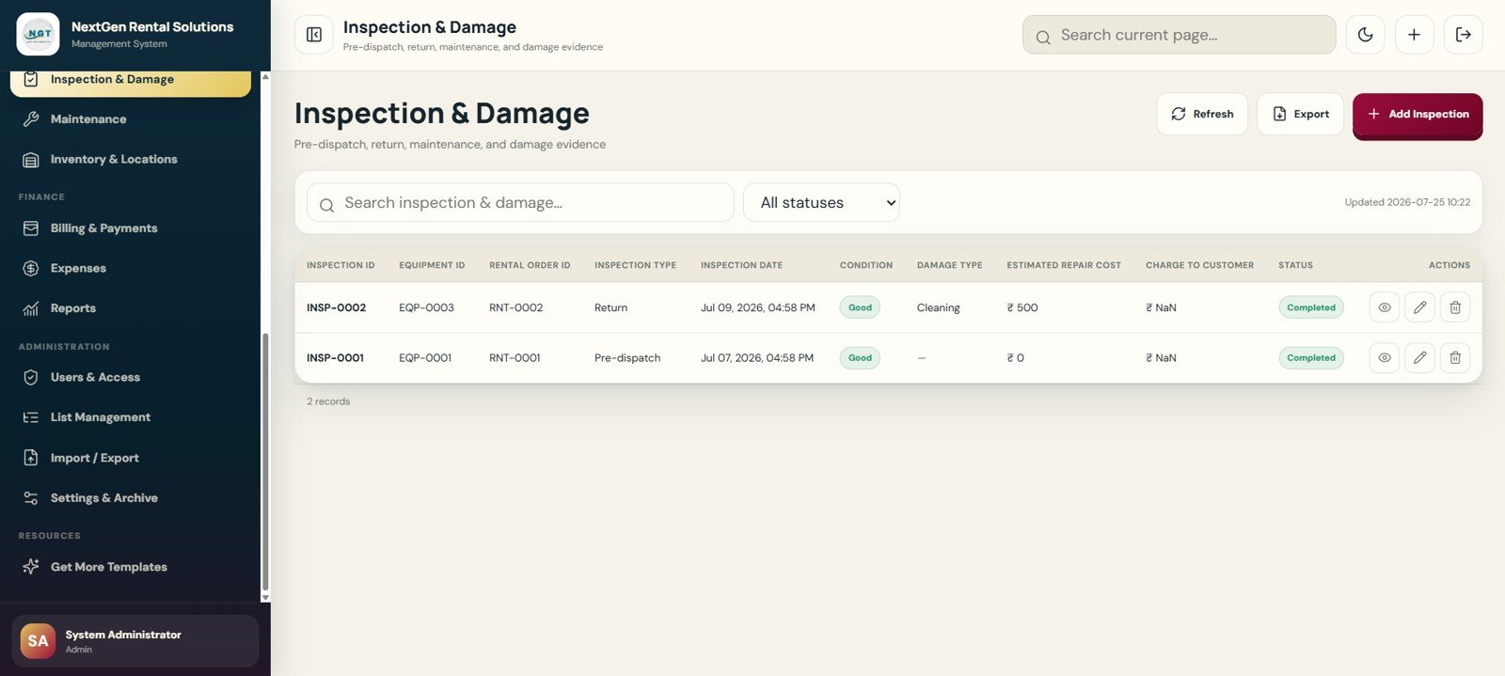Toggle dark mode with the moon icon
The image size is (1505, 676).
tap(1365, 35)
